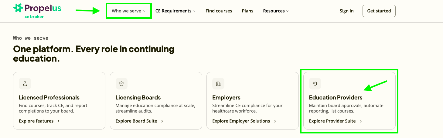Go to Find courses

219,11
